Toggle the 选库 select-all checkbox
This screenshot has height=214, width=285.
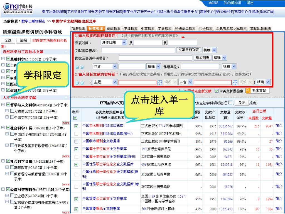75,118
